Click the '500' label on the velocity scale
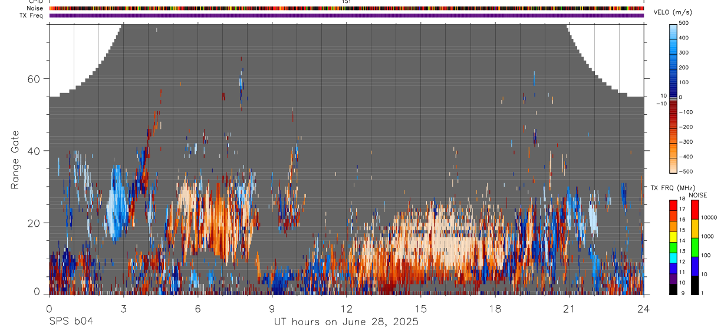Screen dimensions: 724x334 click(684, 23)
